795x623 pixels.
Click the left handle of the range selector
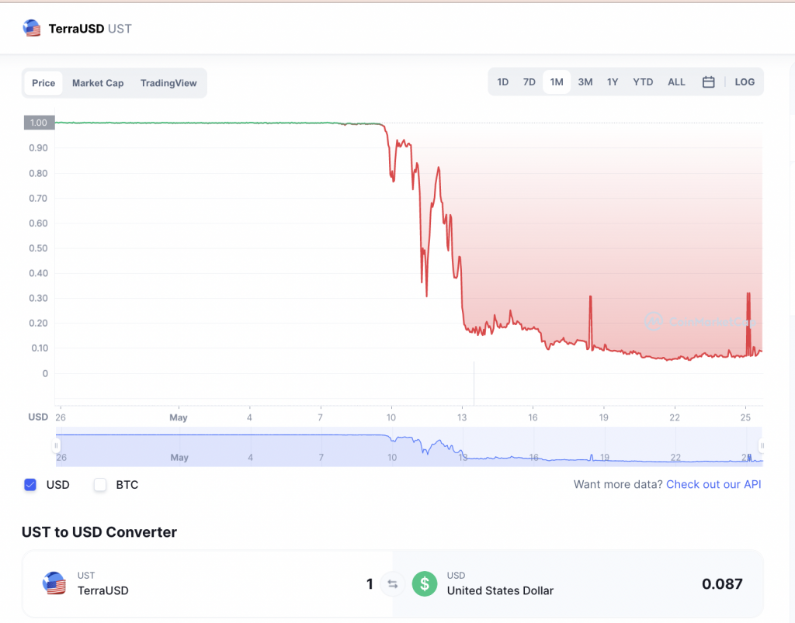click(x=56, y=446)
